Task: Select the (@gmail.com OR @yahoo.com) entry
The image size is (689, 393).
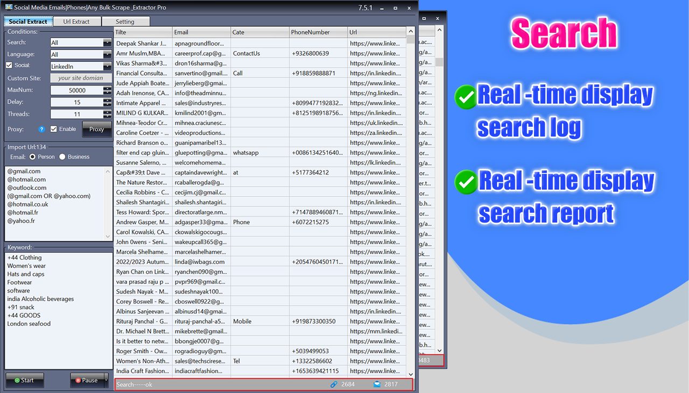Action: (49, 196)
